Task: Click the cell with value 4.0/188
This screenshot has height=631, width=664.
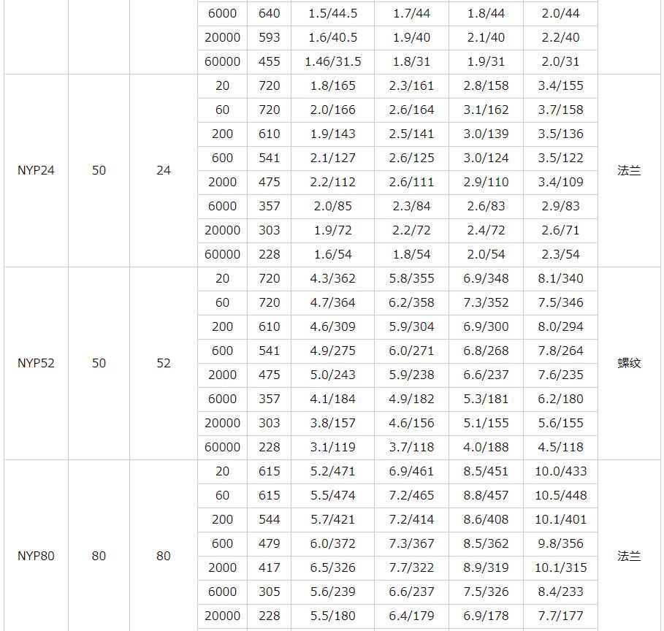Action: (486, 447)
